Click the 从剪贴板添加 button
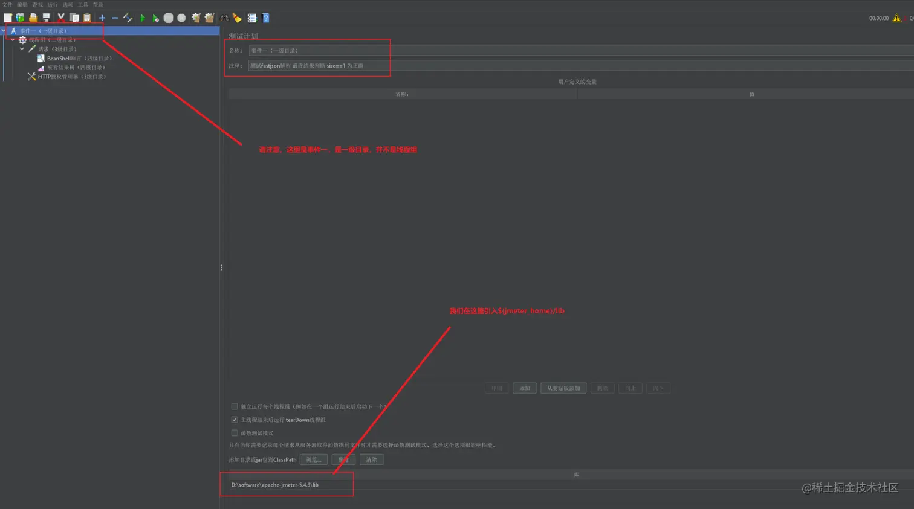 [x=563, y=388]
